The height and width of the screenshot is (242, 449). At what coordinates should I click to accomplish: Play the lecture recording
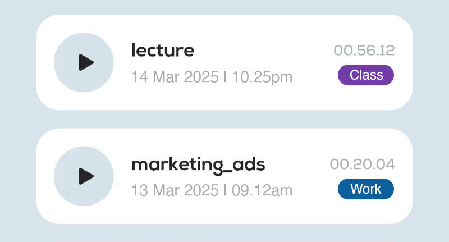(x=84, y=62)
